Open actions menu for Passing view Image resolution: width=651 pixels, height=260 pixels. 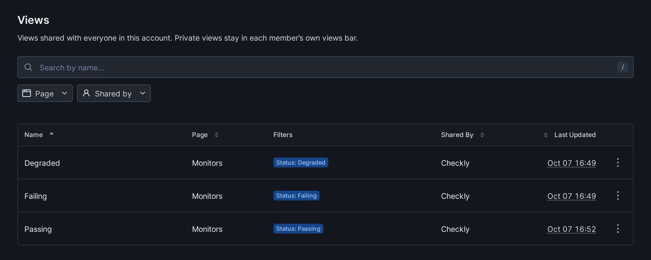tap(618, 229)
